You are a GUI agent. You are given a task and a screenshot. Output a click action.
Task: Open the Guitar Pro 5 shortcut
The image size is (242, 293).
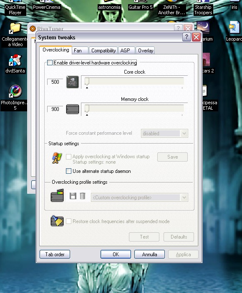(141, 5)
